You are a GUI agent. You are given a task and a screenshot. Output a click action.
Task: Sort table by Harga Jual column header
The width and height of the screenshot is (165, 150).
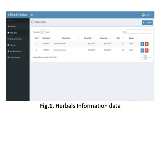[104, 38]
